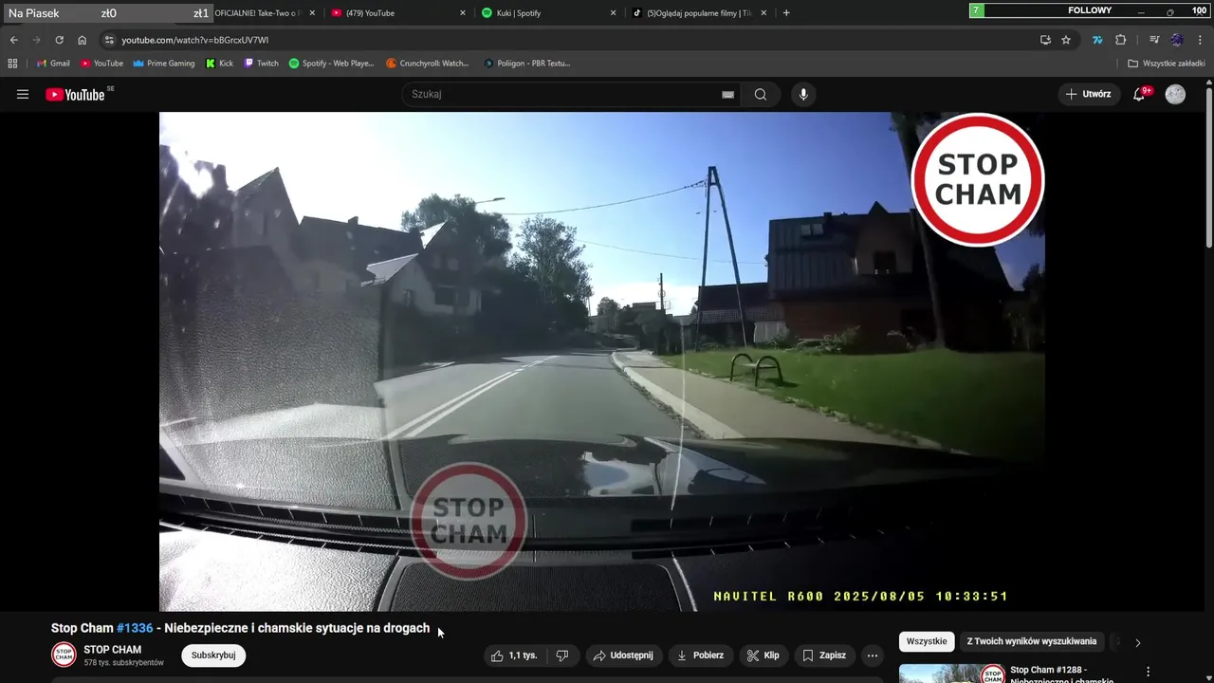Open Chrome three-dot menu
The width and height of the screenshot is (1214, 683).
pos(1201,40)
